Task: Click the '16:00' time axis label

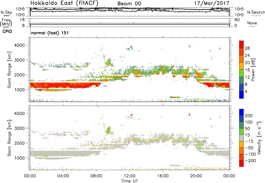Action: (x=163, y=176)
